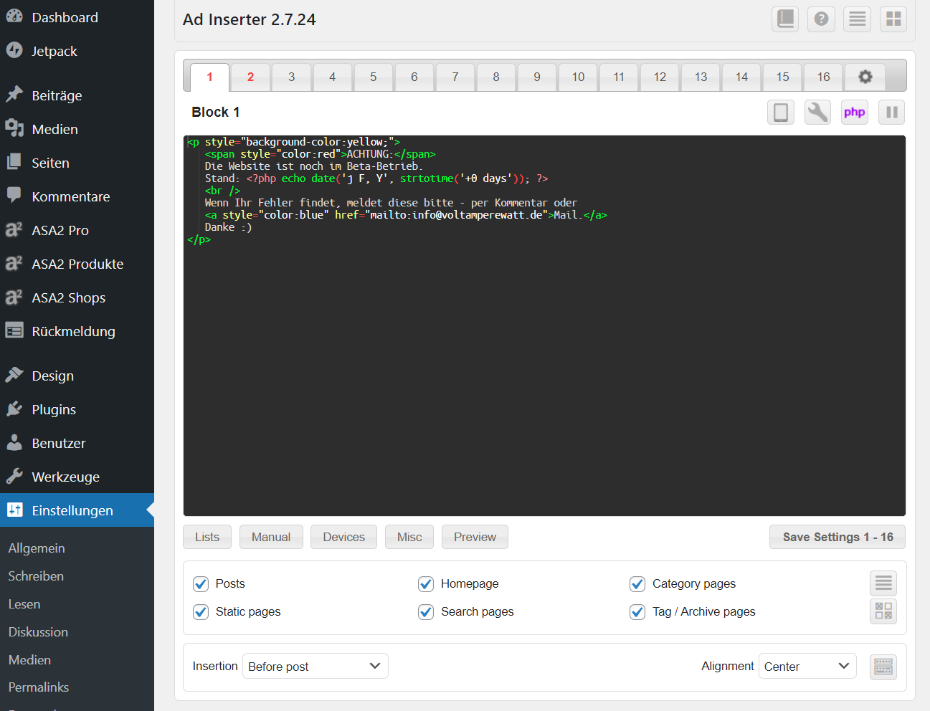Click the PHP processing icon

pyautogui.click(x=854, y=113)
